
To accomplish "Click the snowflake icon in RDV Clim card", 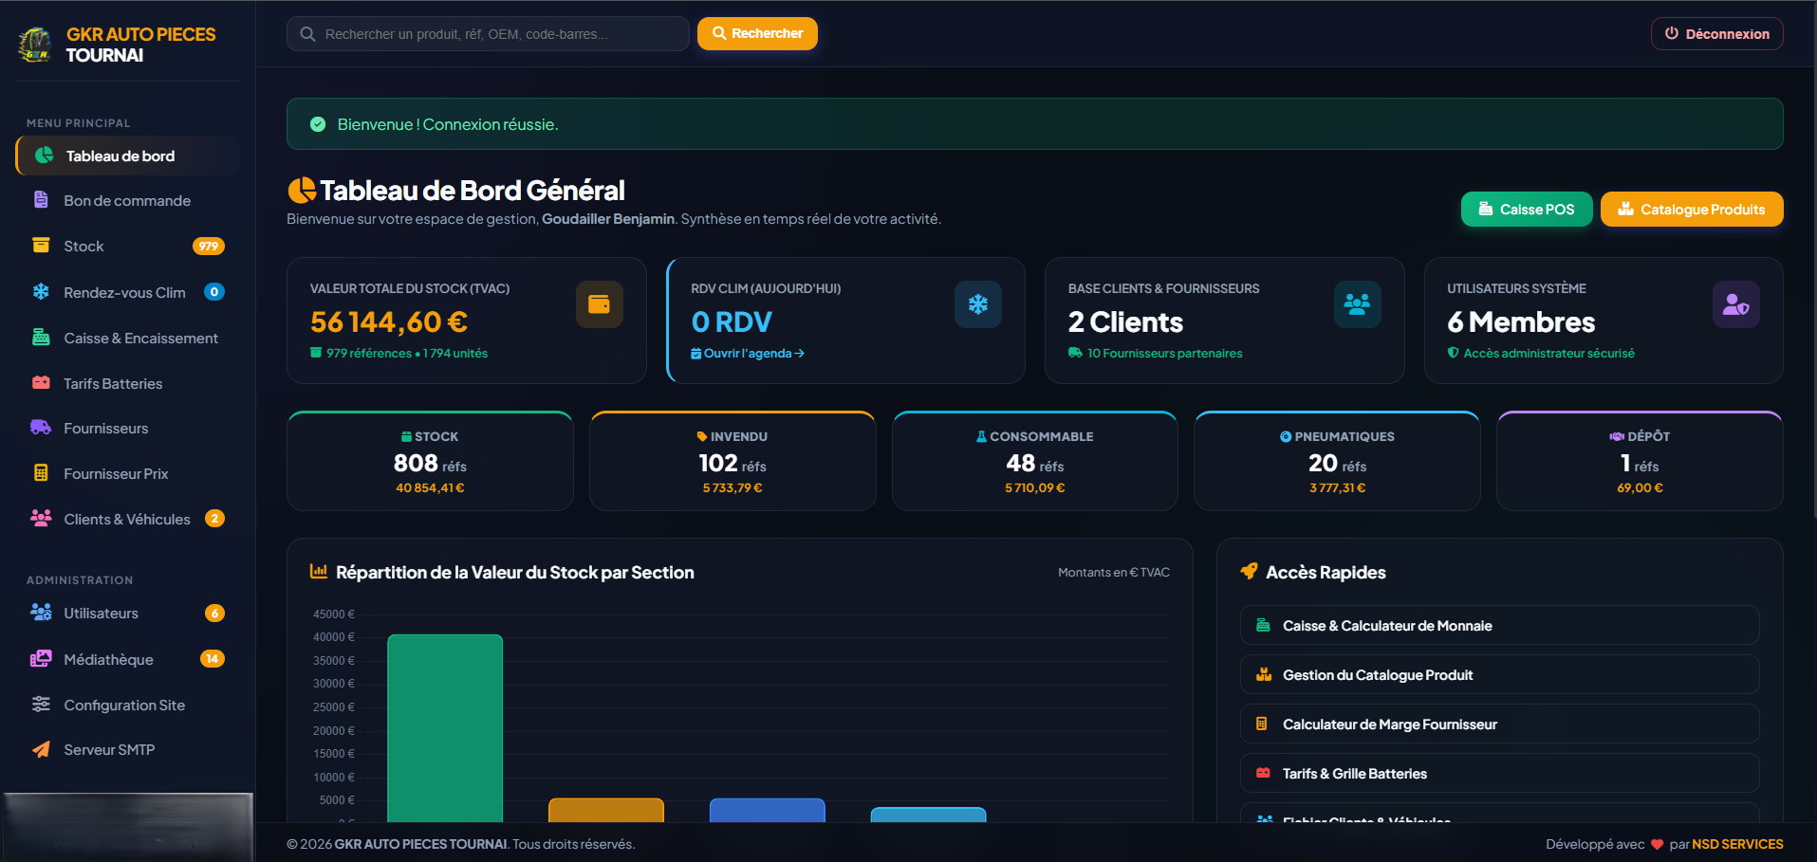I will tap(977, 304).
